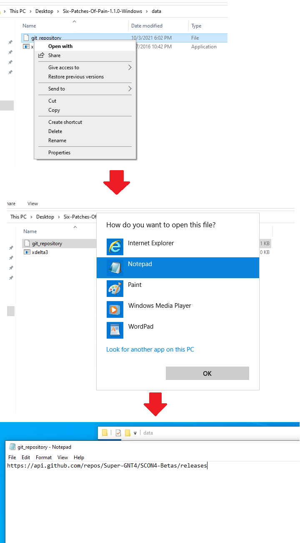Select the WordPad app icon
Image resolution: width=300 pixels, height=543 pixels.
coord(115,330)
